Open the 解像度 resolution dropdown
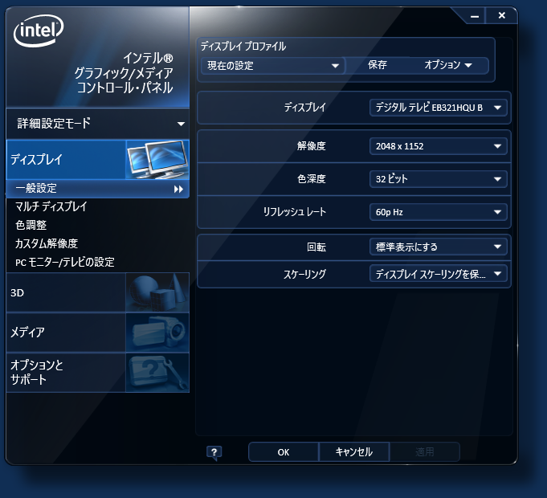 coord(438,146)
